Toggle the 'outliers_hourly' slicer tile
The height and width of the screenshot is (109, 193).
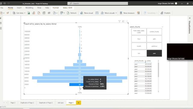click(154, 31)
